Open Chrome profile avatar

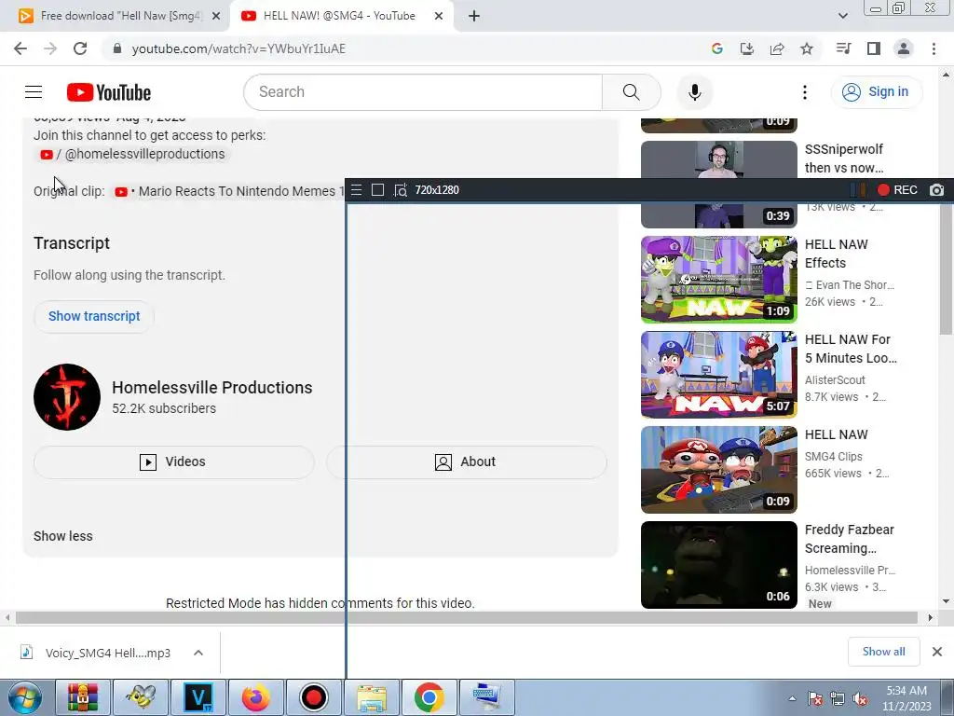click(x=904, y=48)
